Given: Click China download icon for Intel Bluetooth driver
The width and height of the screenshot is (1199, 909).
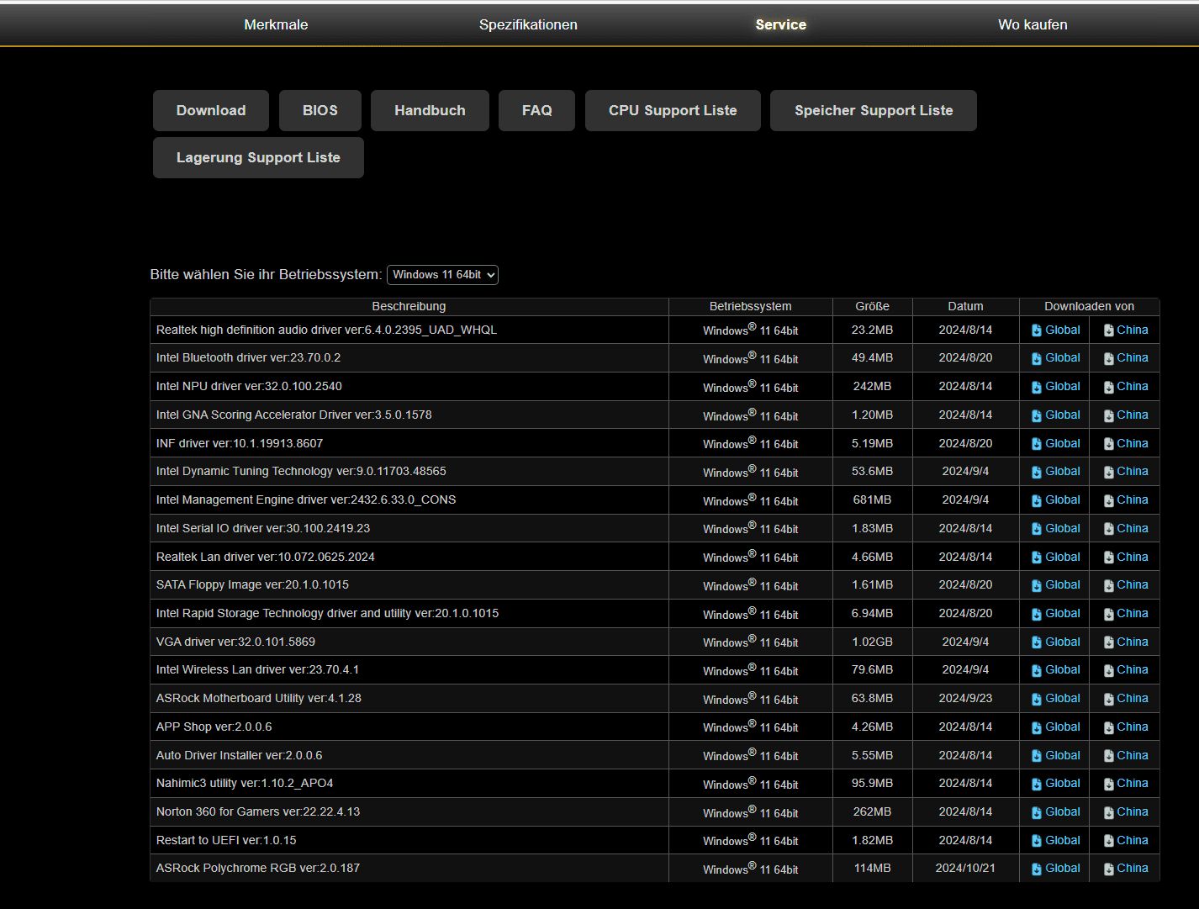Looking at the screenshot, I should [1109, 358].
